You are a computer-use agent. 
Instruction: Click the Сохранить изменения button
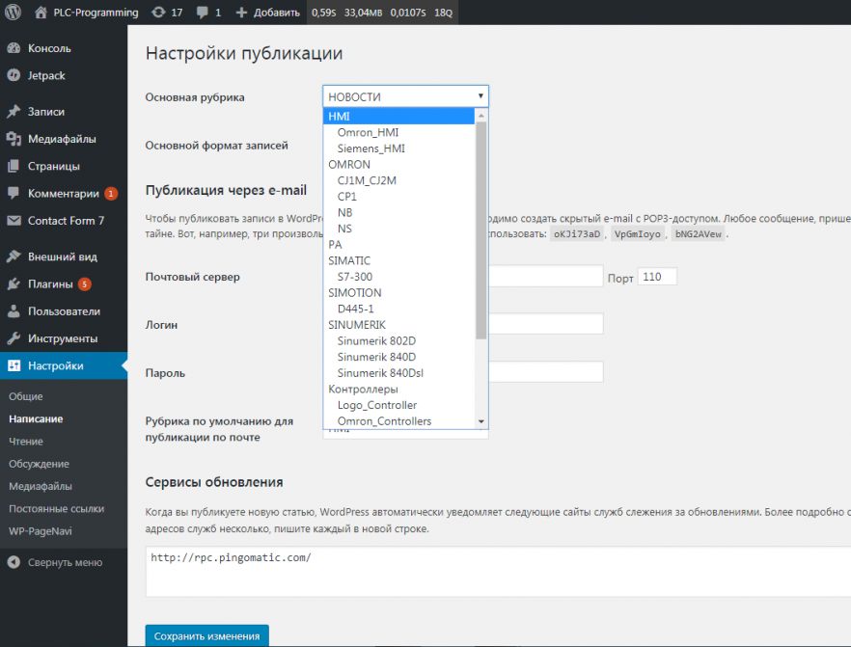pos(207,635)
